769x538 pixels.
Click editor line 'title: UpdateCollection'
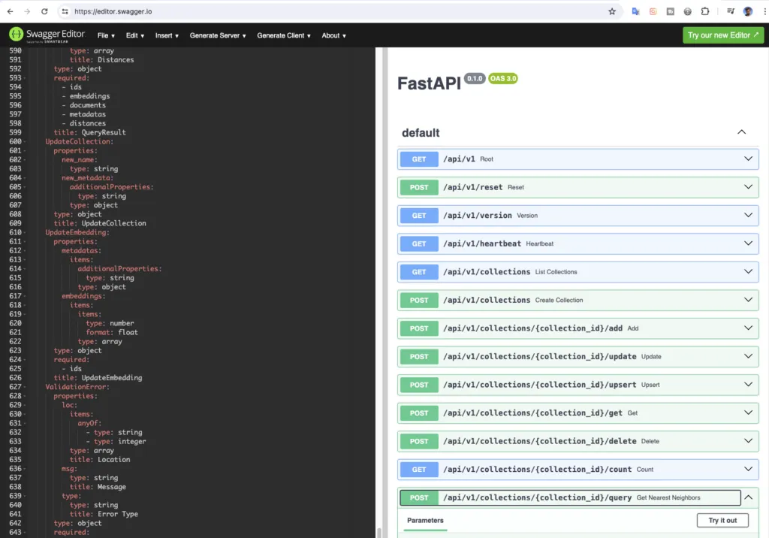click(x=100, y=223)
